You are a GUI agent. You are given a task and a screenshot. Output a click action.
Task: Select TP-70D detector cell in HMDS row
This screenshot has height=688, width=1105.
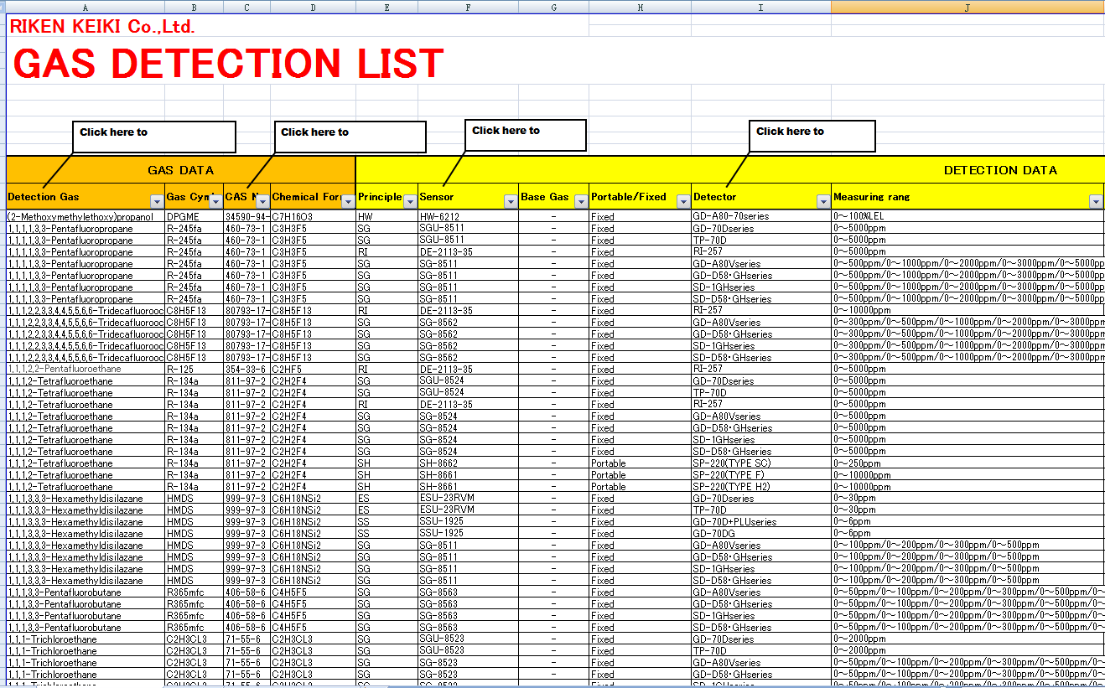(761, 510)
